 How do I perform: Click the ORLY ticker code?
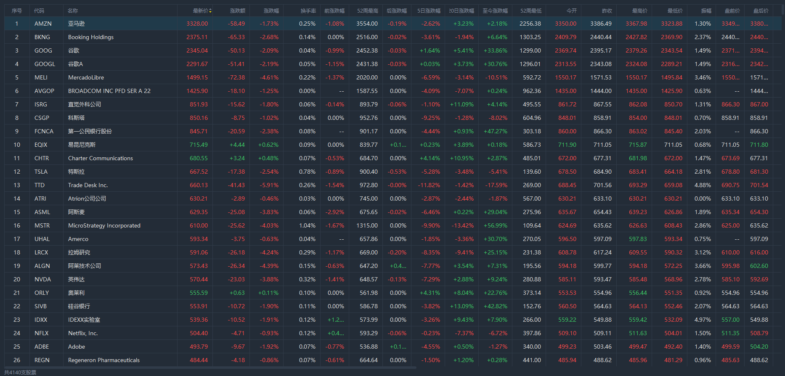click(x=42, y=293)
